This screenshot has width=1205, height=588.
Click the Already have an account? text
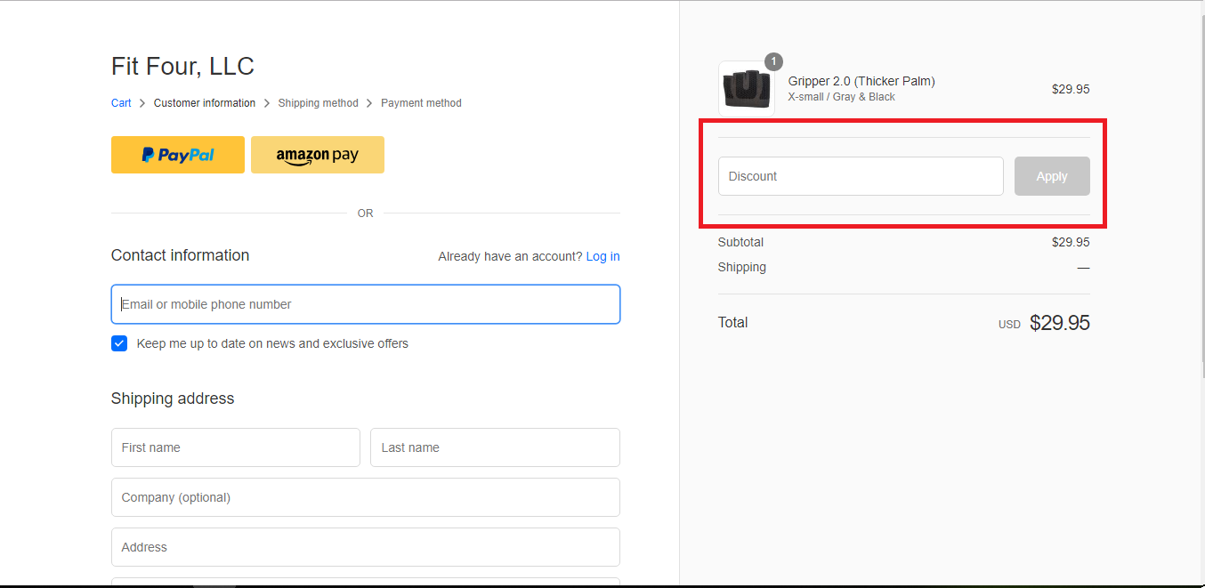point(510,256)
